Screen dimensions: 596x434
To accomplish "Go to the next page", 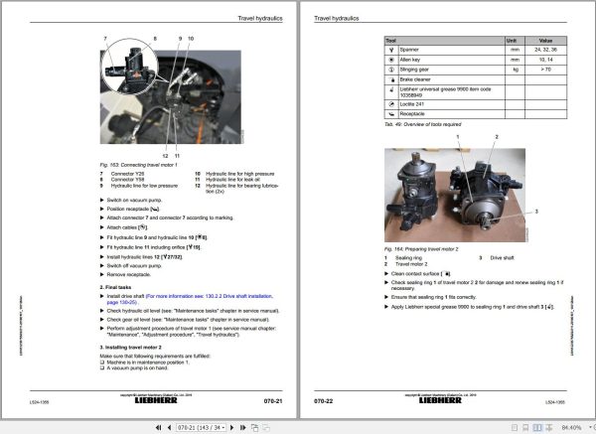I will point(232,427).
